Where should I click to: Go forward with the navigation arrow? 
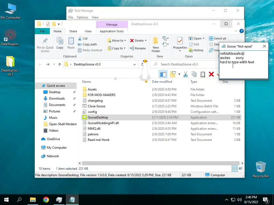coord(48,65)
